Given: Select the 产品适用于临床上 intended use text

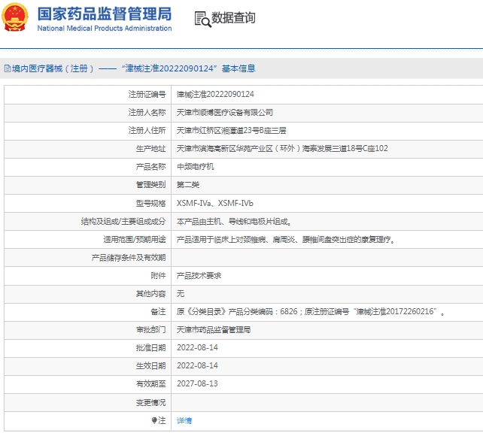Looking at the screenshot, I should pyautogui.click(x=286, y=239).
